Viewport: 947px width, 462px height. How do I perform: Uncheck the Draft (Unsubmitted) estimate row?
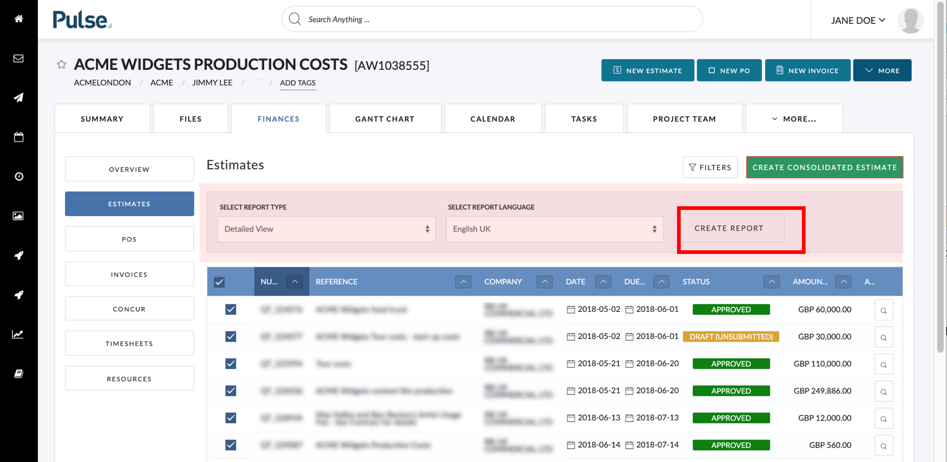(x=230, y=337)
